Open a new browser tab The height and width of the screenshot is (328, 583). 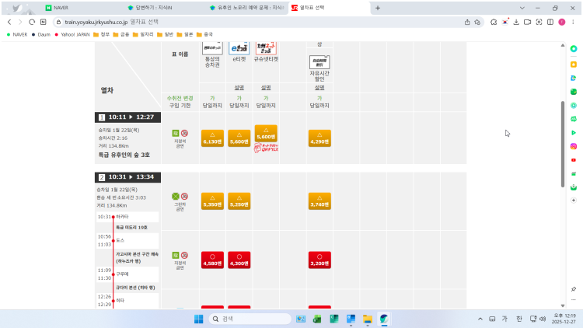point(378,8)
